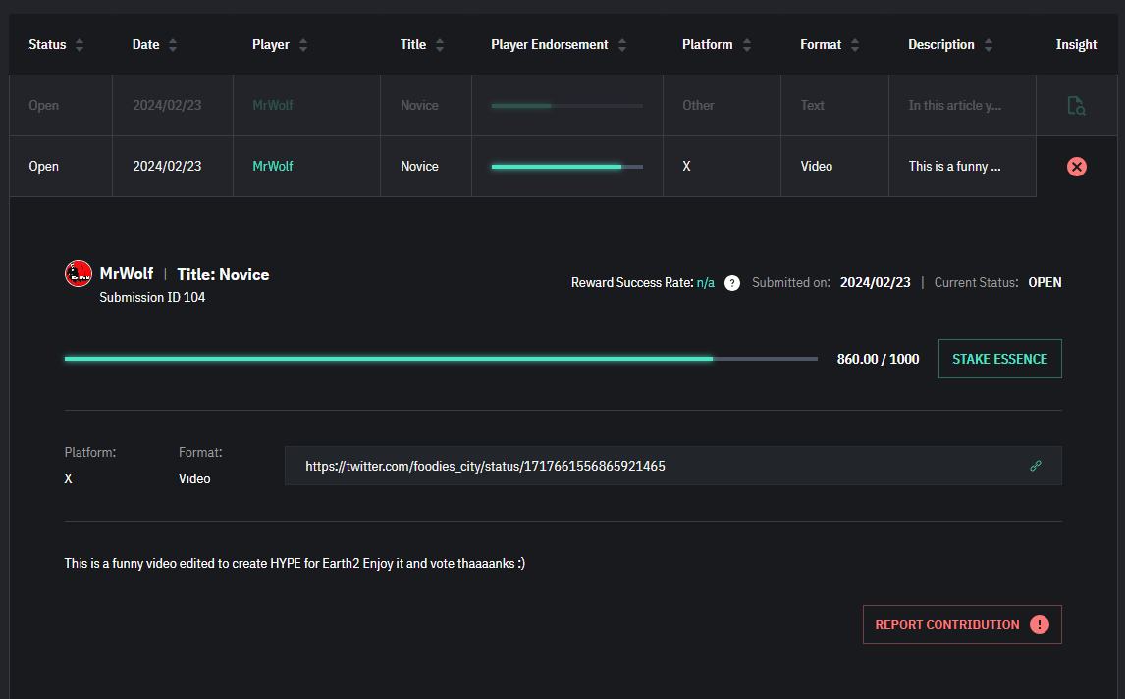
Task: Sort by Format column header
Action: coord(855,45)
